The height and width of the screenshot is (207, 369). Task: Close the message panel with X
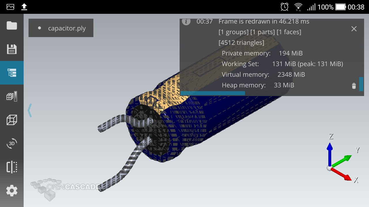354,29
